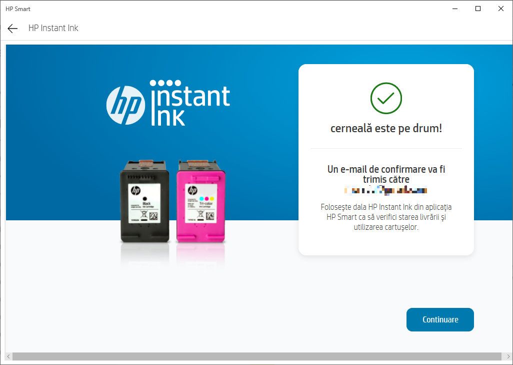The width and height of the screenshot is (513, 365).
Task: Click the 'HP Smart' window title
Action: [x=18, y=9]
